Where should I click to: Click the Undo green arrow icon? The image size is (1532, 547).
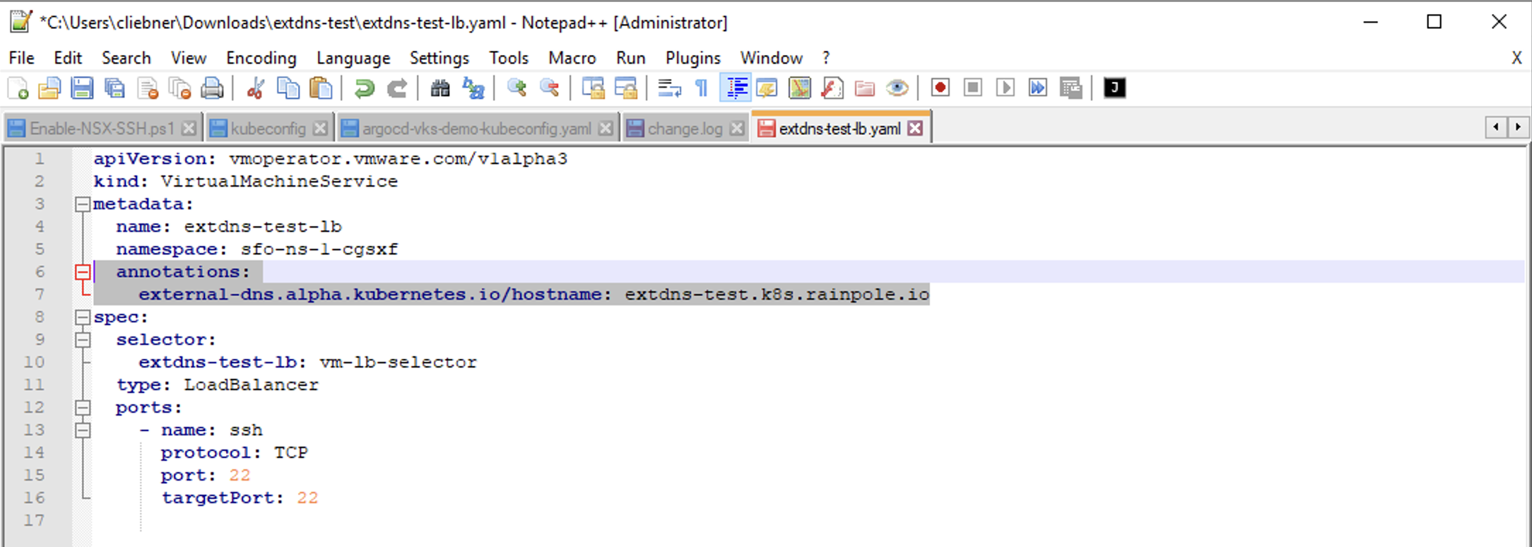pos(364,88)
